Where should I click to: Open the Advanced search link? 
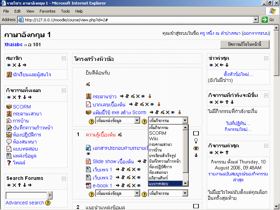[x=24, y=203]
